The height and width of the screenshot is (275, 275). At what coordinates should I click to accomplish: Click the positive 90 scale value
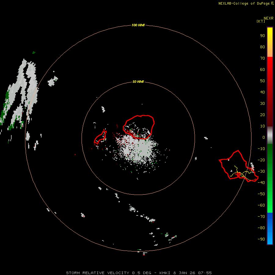pyautogui.click(x=262, y=36)
